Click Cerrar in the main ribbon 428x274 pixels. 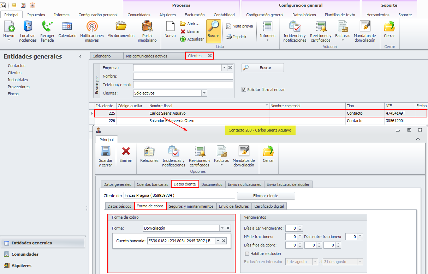pyautogui.click(x=390, y=29)
